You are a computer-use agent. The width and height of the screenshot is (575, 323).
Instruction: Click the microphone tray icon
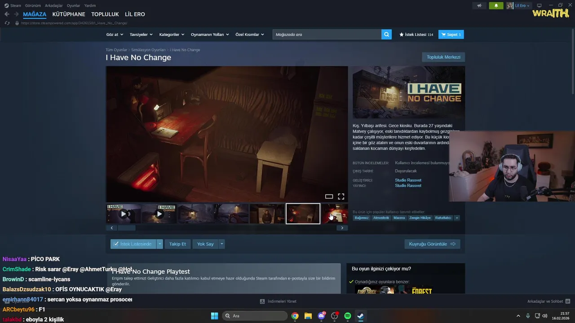coord(528,316)
